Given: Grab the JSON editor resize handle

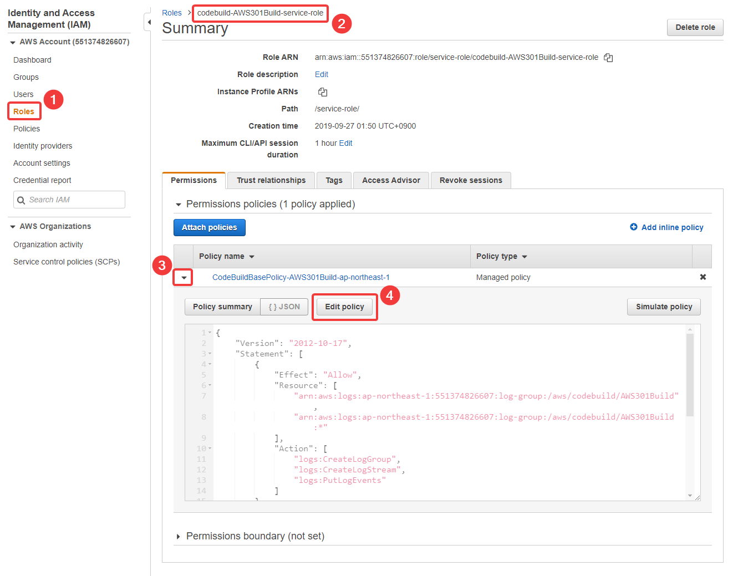Looking at the screenshot, I should pyautogui.click(x=698, y=498).
